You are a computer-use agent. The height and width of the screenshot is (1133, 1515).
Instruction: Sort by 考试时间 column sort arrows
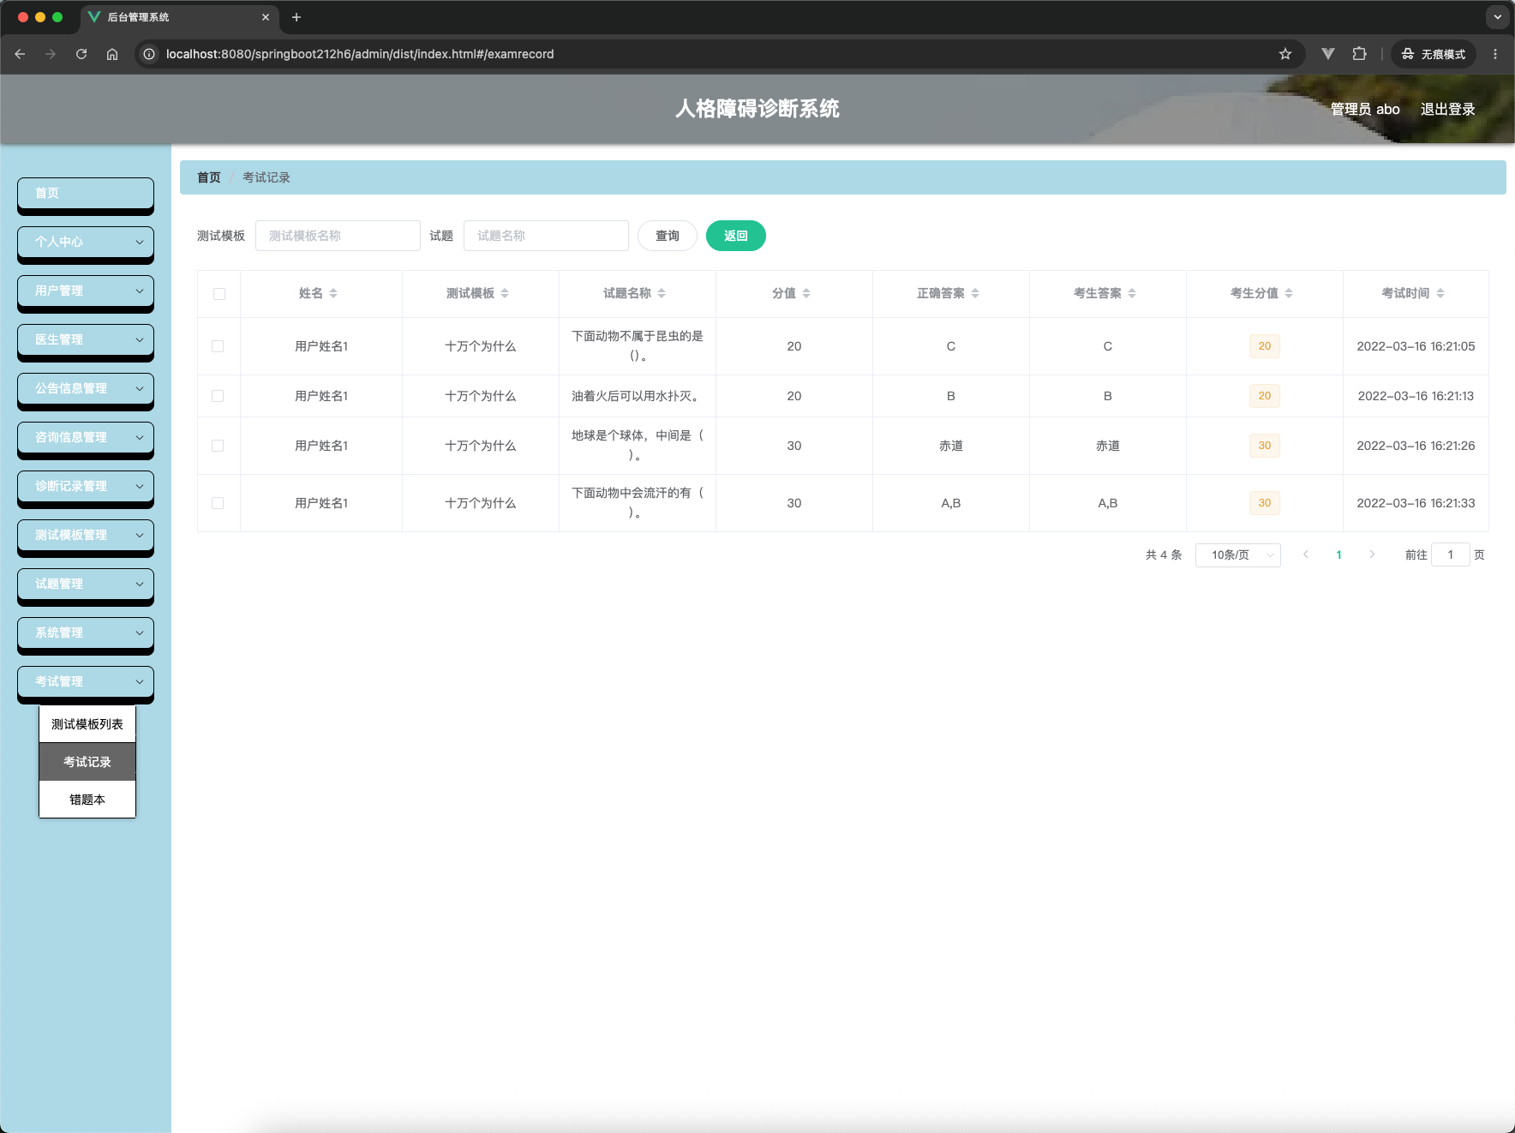[x=1440, y=293]
